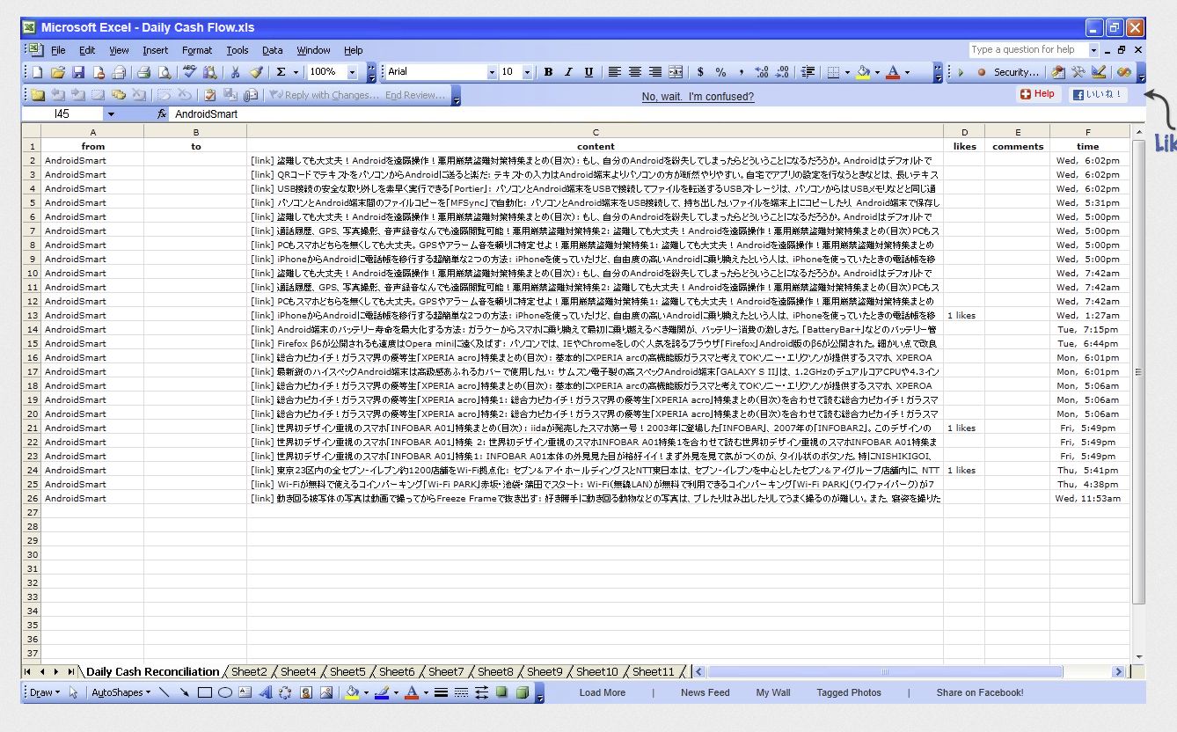
Task: Toggle Italic formatting
Action: coord(568,72)
